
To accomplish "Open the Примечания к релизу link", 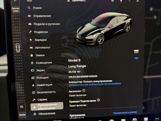I will [125, 113].
